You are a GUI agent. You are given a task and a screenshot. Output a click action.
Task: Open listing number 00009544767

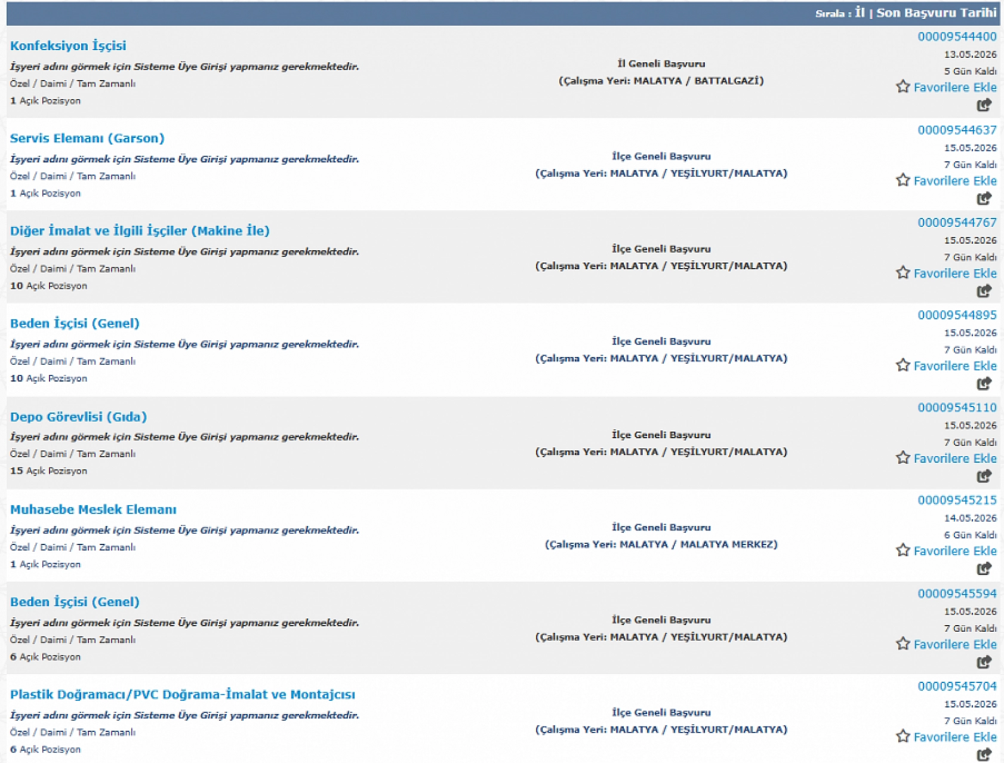pyautogui.click(x=957, y=222)
